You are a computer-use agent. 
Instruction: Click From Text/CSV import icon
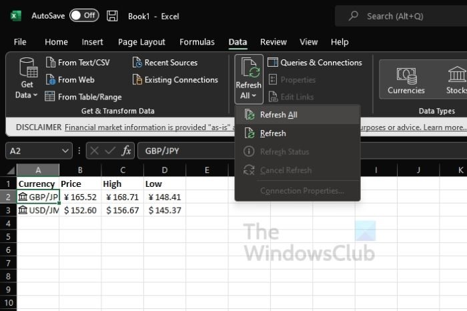click(x=51, y=63)
